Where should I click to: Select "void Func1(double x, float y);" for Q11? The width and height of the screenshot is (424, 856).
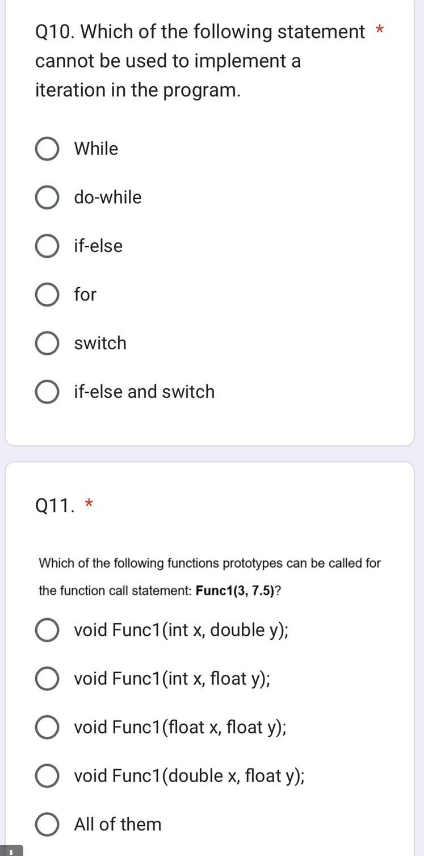[x=47, y=775]
